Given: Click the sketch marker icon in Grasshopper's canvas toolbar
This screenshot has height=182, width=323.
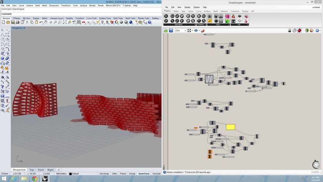Looking at the screenshot, I should (203, 30).
